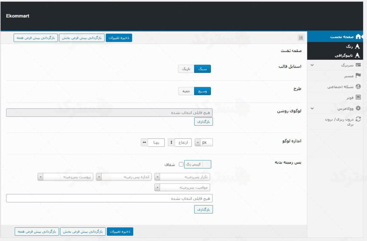Viewport: 367px width, 241px height.
Task: Click the globe icon for شبکه اجتماعی
Action: click(x=358, y=86)
